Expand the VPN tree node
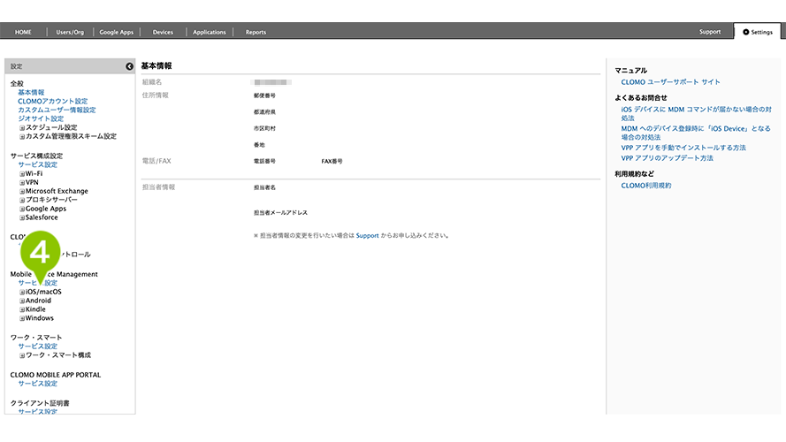Viewport: 786px width, 442px height. pyautogui.click(x=22, y=182)
